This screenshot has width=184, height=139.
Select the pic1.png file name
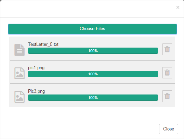[36, 68]
